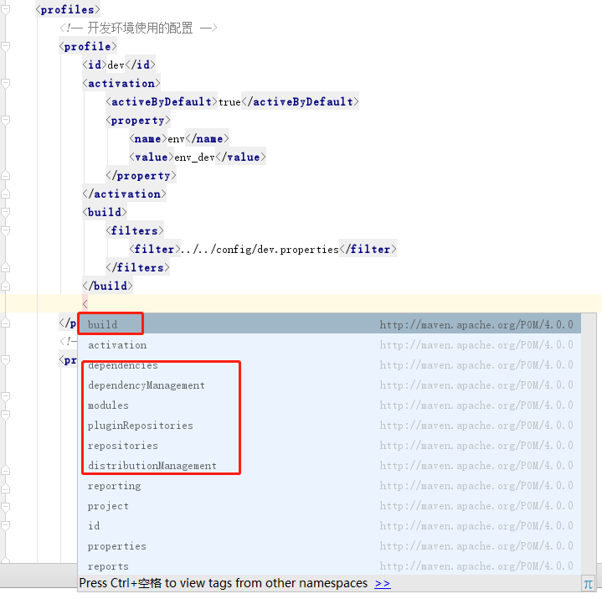Viewport: 602px width, 599px height.
Task: Place cursor in comment 开发环境使用的配置
Action: 140,28
